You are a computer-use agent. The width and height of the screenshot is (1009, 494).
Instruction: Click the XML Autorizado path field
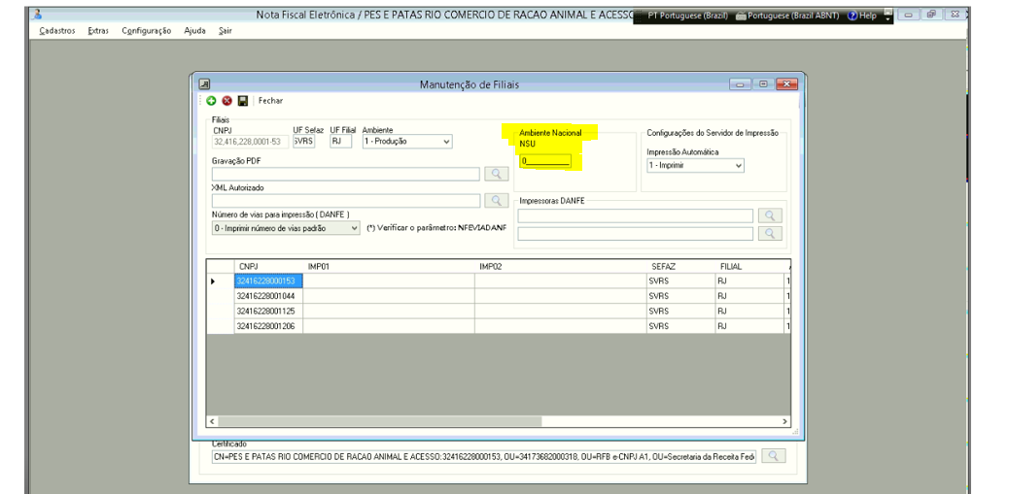[x=345, y=201]
